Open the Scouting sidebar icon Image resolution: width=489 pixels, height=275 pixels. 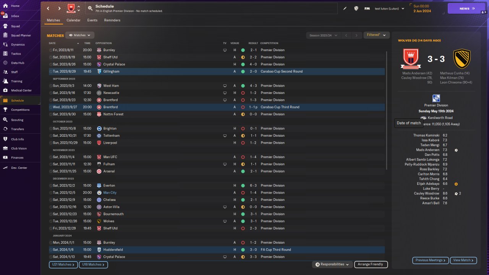pyautogui.click(x=5, y=120)
